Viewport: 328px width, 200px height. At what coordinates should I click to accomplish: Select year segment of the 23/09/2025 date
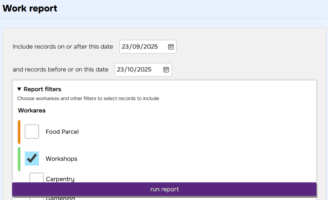click(150, 47)
